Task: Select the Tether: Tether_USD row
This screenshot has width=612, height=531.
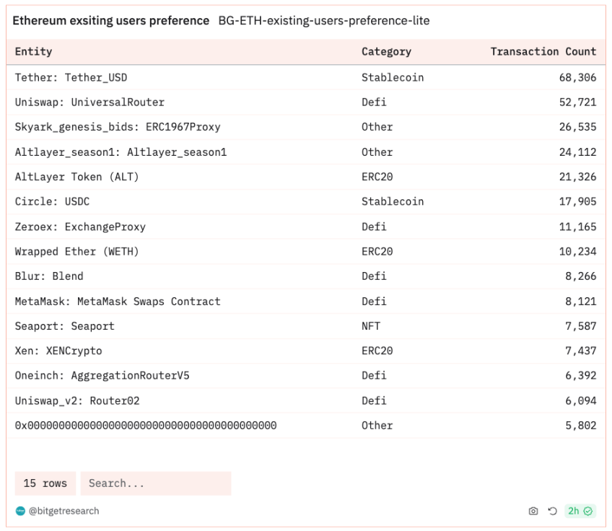Action: pyautogui.click(x=306, y=77)
